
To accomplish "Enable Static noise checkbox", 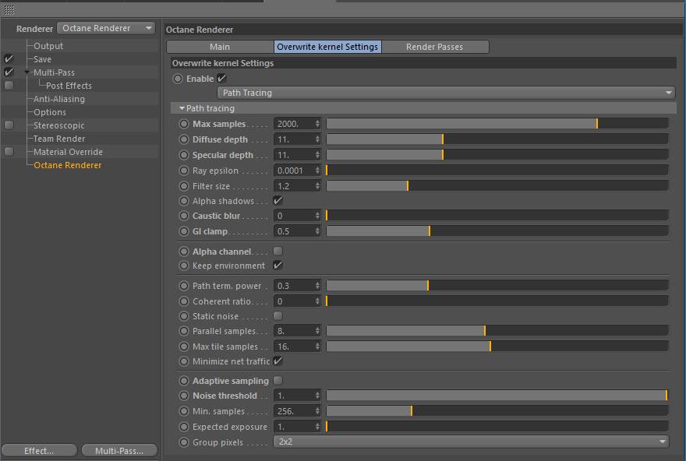I will click(x=278, y=315).
